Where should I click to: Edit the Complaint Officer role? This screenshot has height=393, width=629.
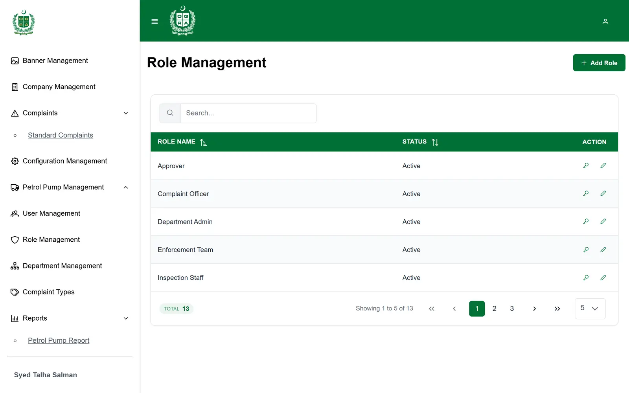603,193
